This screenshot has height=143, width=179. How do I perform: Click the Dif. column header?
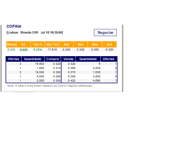tap(23, 44)
